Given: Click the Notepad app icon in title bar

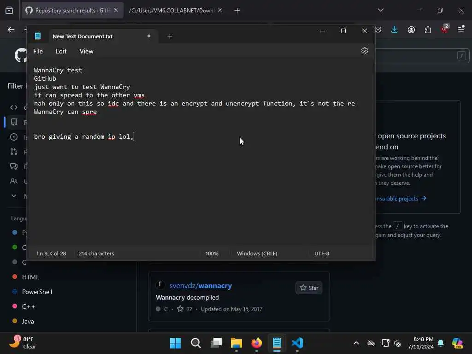Looking at the screenshot, I should tap(38, 36).
